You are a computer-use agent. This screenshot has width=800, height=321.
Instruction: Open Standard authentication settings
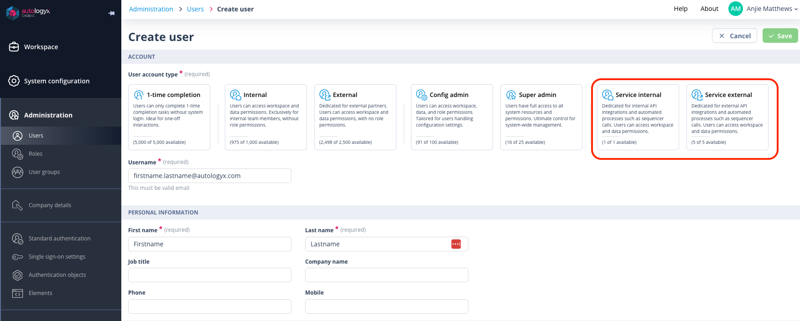pyautogui.click(x=61, y=239)
